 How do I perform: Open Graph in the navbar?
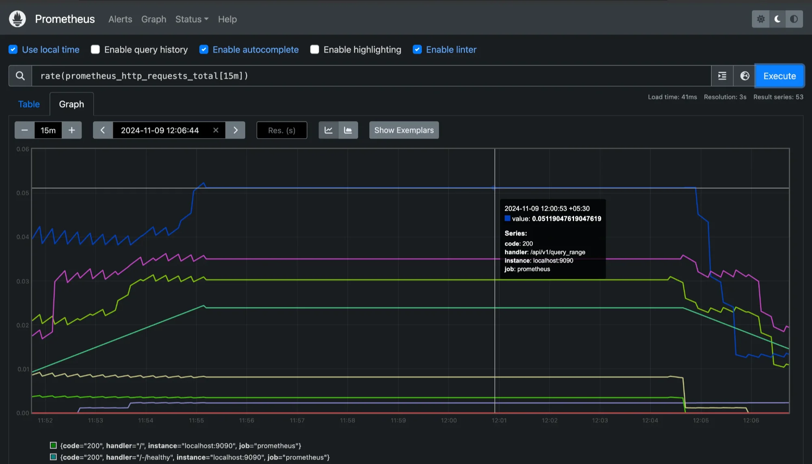[x=154, y=19]
